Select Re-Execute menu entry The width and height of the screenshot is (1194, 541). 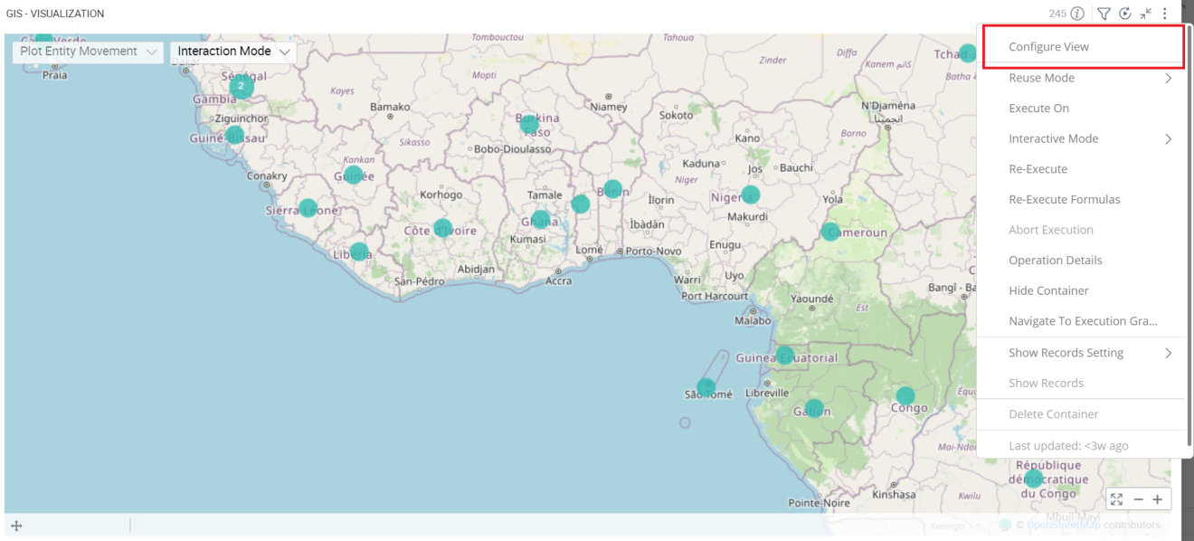[x=1082, y=169]
